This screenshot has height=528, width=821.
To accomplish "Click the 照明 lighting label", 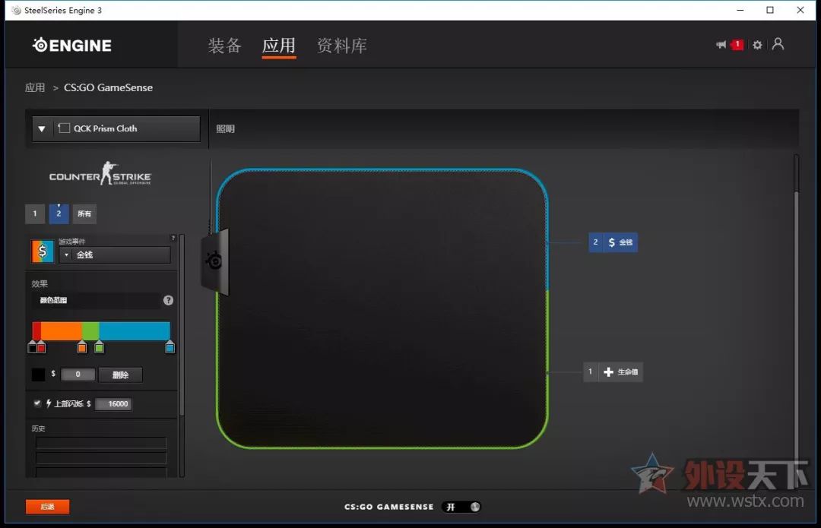I will (x=226, y=128).
